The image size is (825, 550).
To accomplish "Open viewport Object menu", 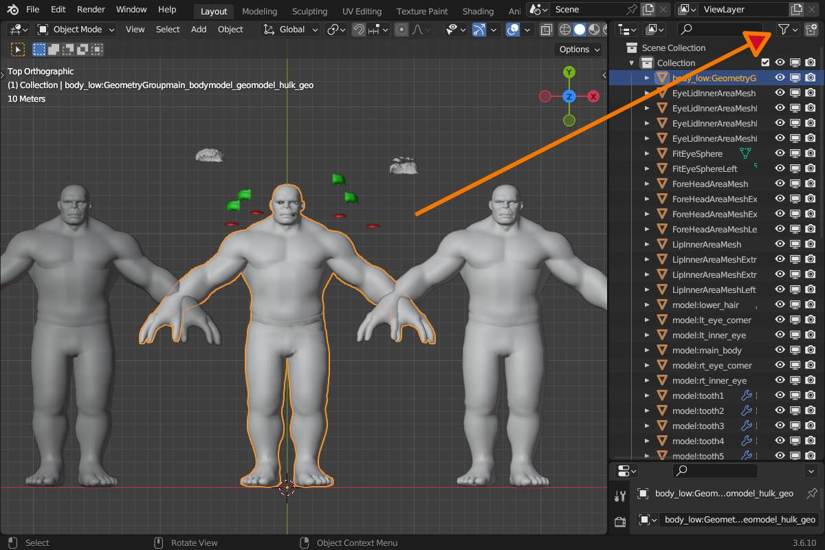I will [230, 30].
